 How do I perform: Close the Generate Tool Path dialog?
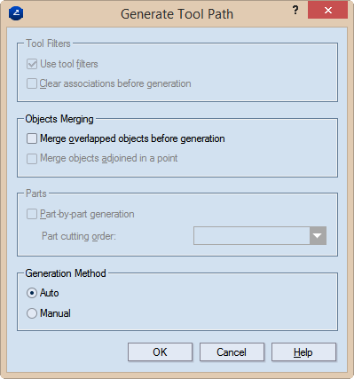tap(327, 11)
